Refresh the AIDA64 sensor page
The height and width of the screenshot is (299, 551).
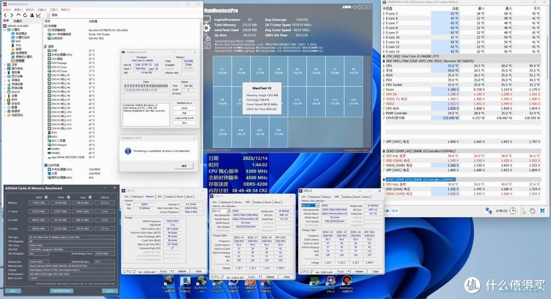(25, 15)
